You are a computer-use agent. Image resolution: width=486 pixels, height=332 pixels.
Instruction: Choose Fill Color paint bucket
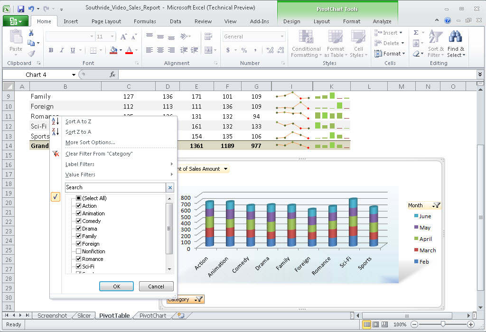113,50
